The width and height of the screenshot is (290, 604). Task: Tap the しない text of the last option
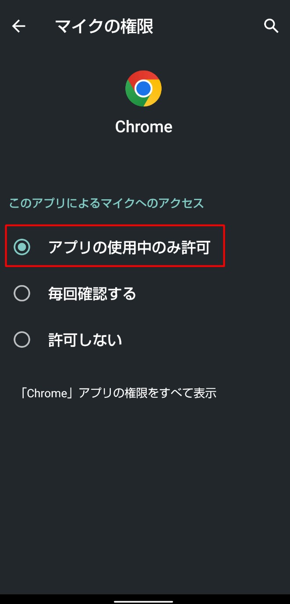point(101,340)
